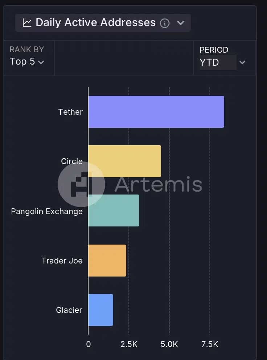Expand the Daily Active Addresses metric chevron
This screenshot has width=267, height=360.
pos(181,23)
